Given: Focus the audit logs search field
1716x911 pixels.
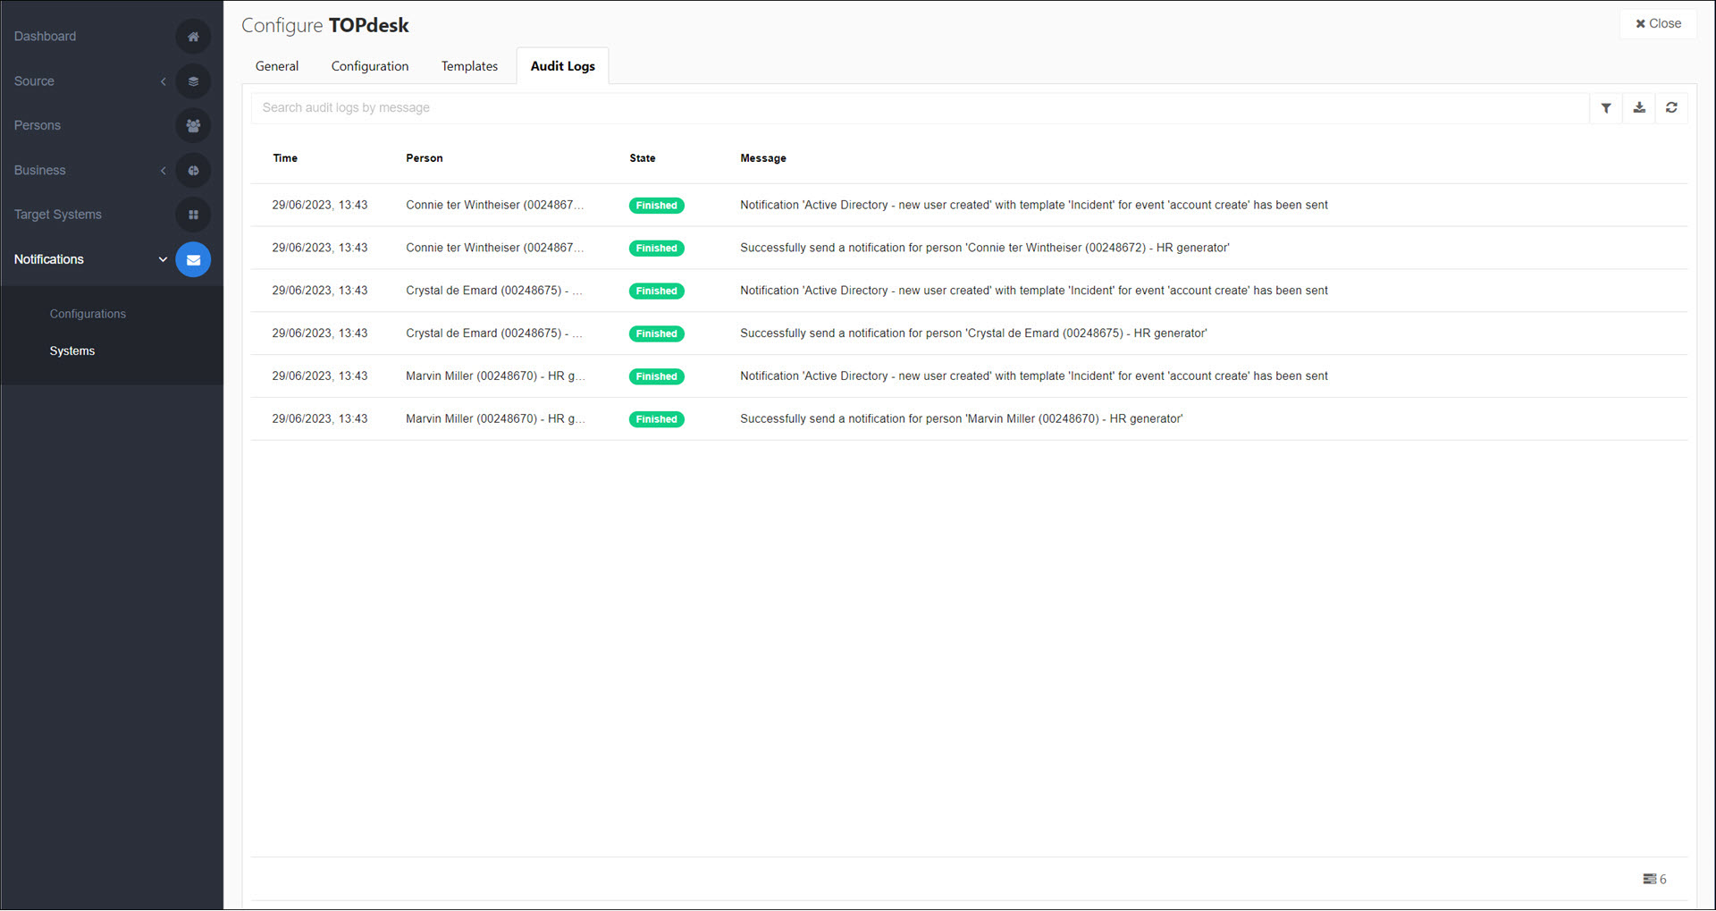Looking at the screenshot, I should 920,108.
